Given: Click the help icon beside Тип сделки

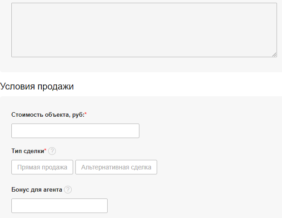Looking at the screenshot, I should point(52,151).
